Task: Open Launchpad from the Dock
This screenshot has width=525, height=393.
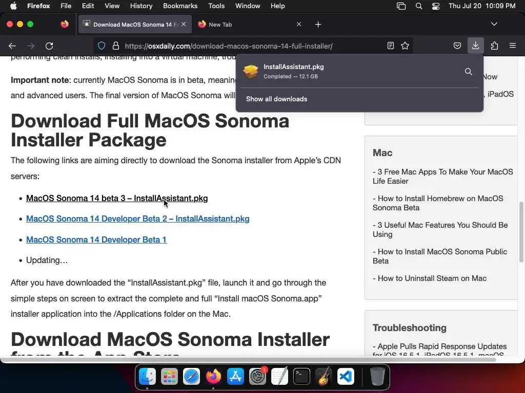Action: coord(169,377)
